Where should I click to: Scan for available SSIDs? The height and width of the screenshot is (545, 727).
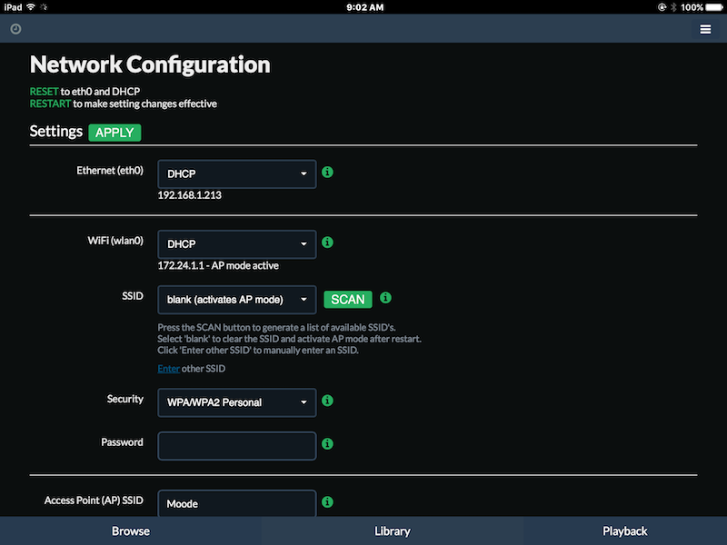pos(348,300)
